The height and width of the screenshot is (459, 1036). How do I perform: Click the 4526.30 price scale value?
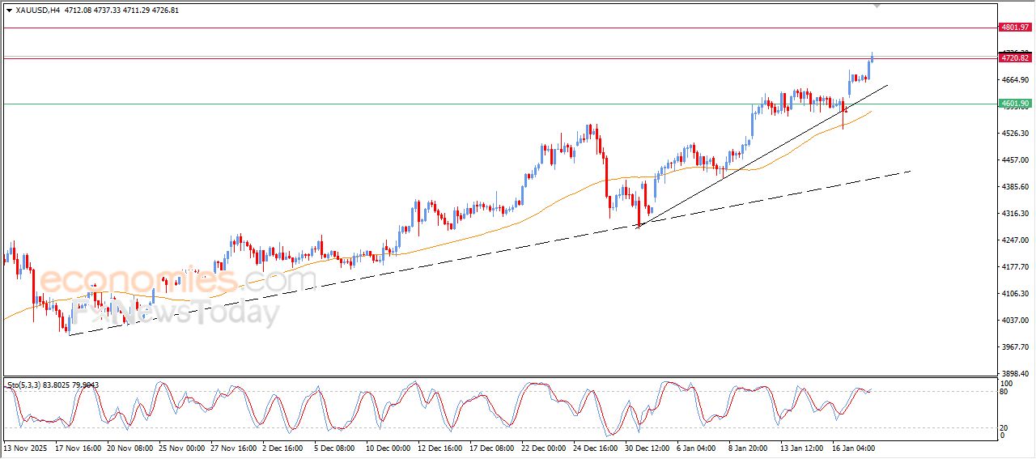pos(1015,134)
